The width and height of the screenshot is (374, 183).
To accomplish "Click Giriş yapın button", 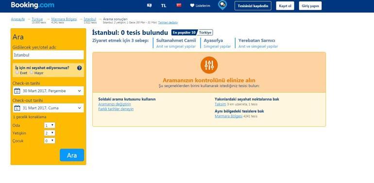I will (x=310, y=6).
